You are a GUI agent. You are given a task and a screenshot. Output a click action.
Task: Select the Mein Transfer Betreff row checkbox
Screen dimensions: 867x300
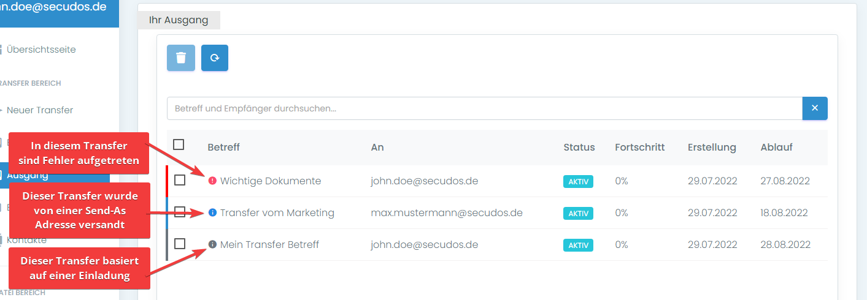tap(180, 244)
